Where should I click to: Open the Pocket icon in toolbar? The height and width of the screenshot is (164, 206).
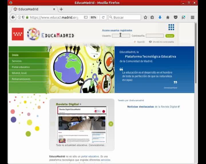(175, 17)
